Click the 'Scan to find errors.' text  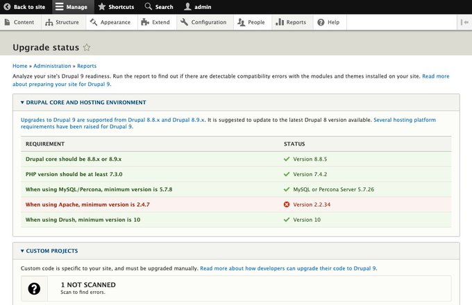83,292
